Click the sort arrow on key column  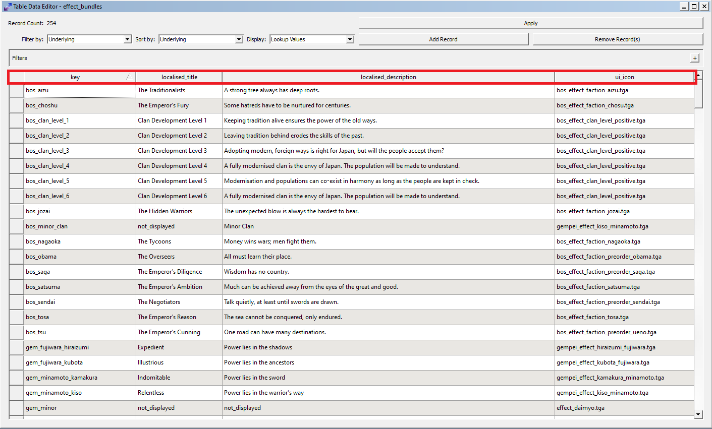click(128, 77)
